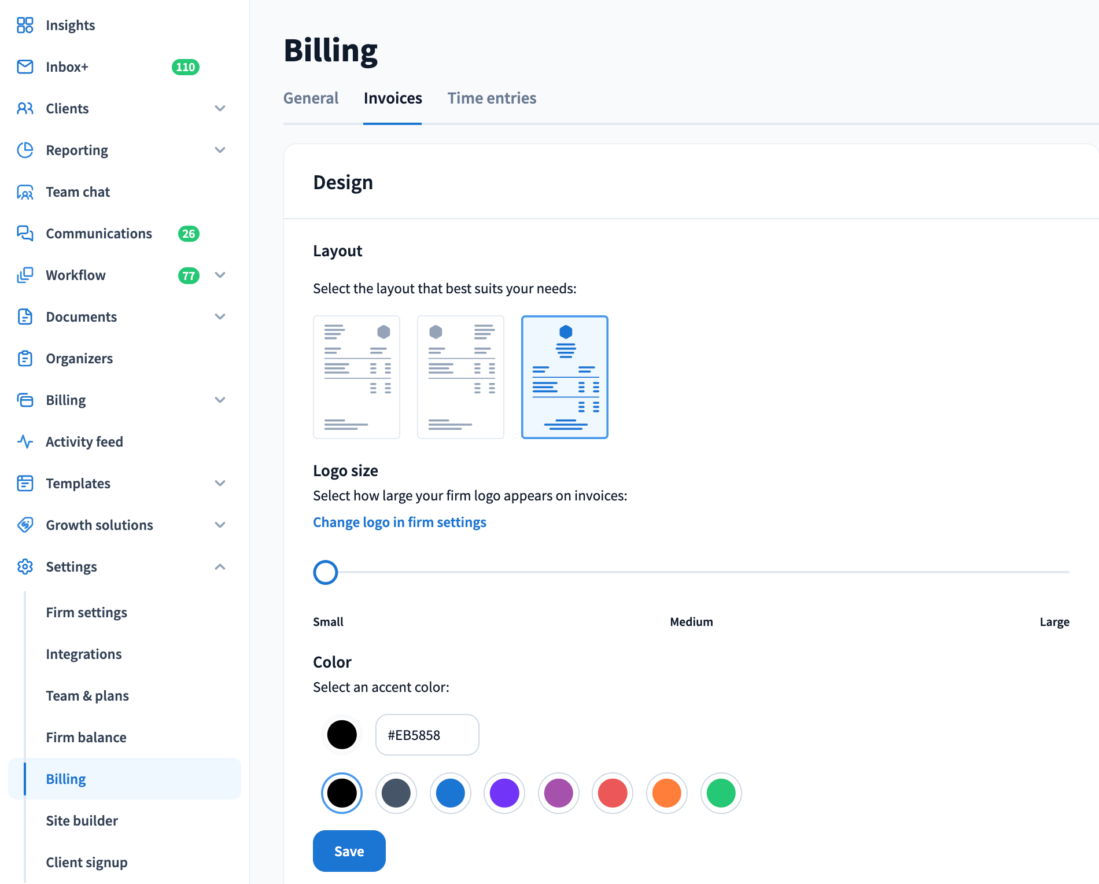This screenshot has height=884, width=1099.
Task: Open Inbox+ envelope icon
Action: coord(25,67)
